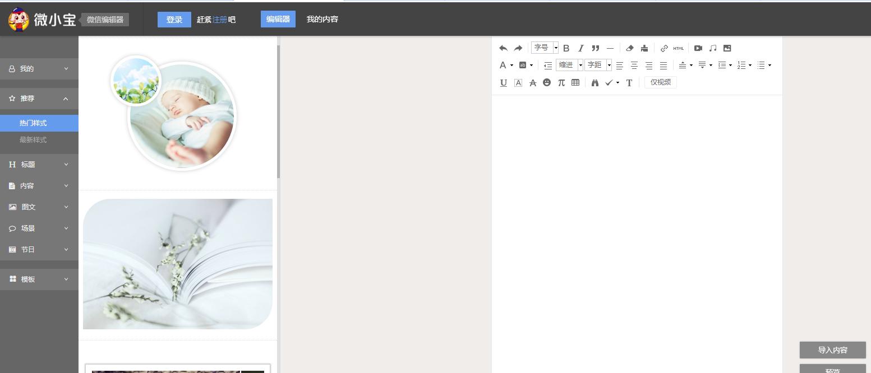Click the insert image icon
871x373 pixels.
[x=727, y=48]
